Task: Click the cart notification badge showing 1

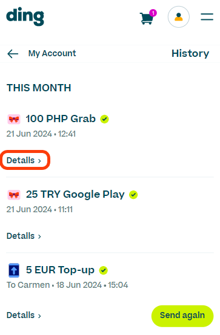Action: [x=153, y=13]
